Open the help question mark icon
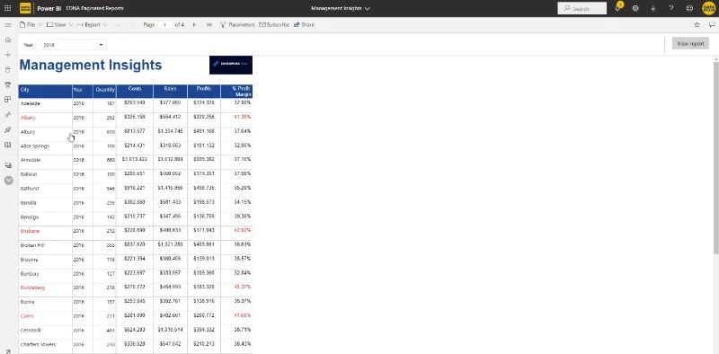This screenshot has height=354, width=719. (670, 8)
